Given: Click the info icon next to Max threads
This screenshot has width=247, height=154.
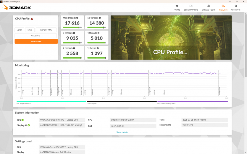Looking at the screenshot, I should click(77, 18).
